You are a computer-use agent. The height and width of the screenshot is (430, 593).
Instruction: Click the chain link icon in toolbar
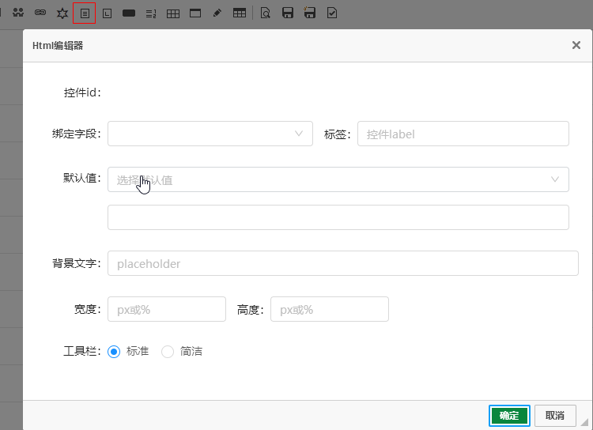pyautogui.click(x=40, y=13)
